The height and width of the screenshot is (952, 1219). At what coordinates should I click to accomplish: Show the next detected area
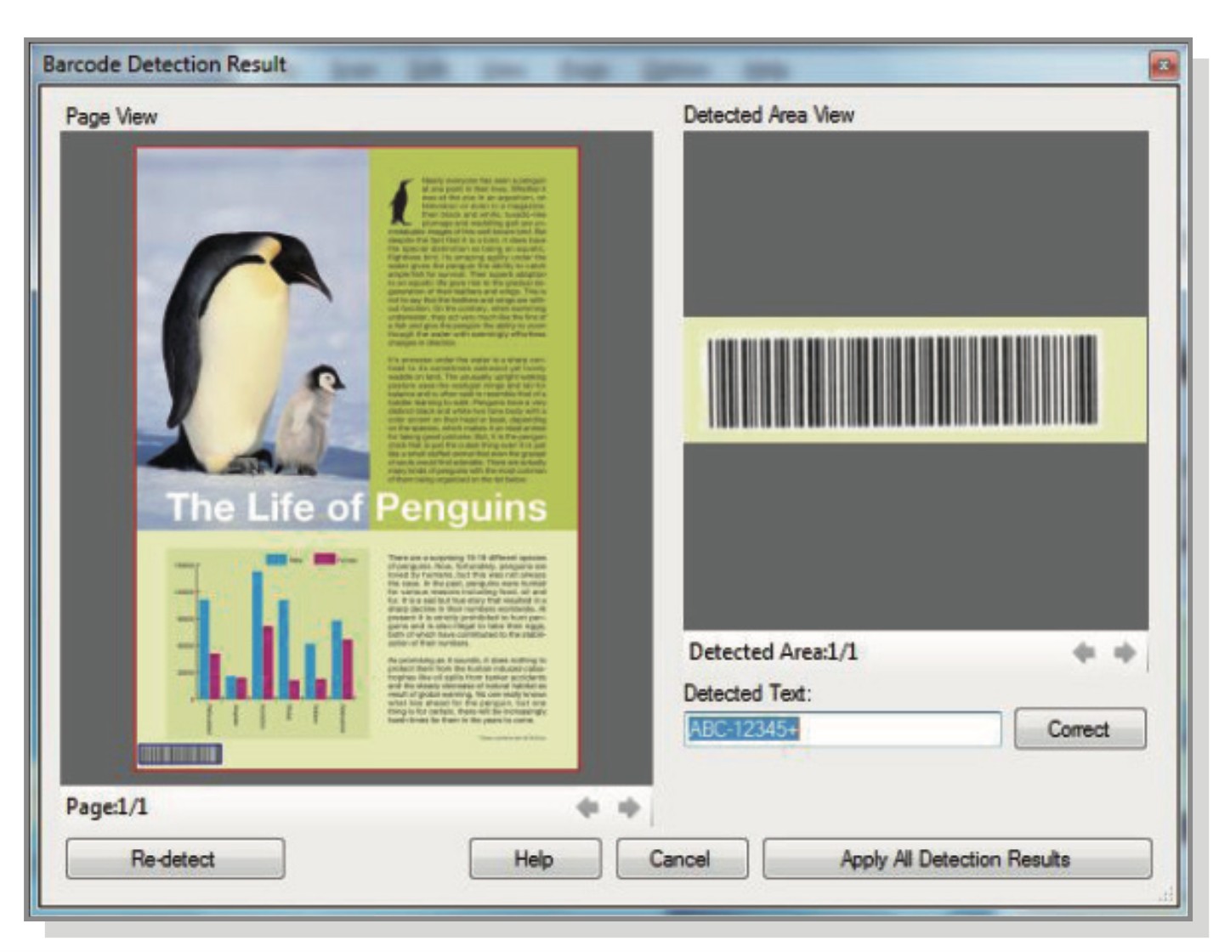(1125, 653)
